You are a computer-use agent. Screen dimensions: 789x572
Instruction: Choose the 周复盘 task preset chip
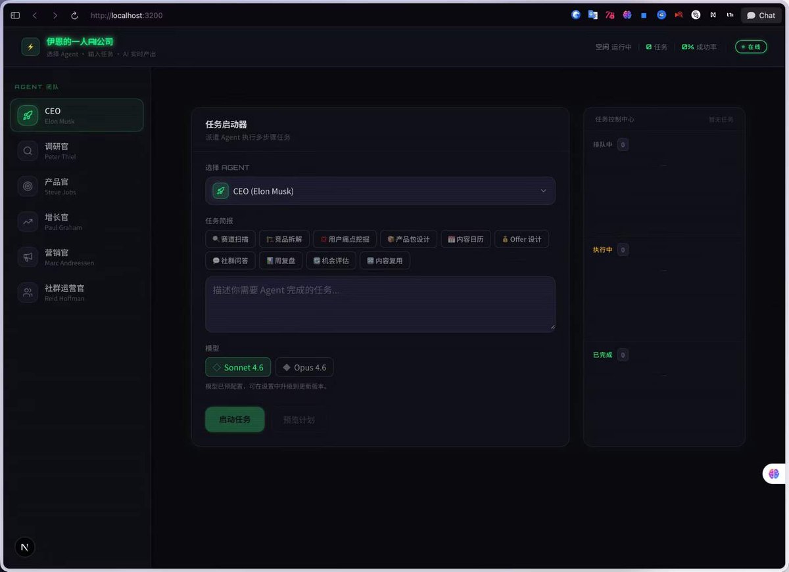tap(281, 261)
